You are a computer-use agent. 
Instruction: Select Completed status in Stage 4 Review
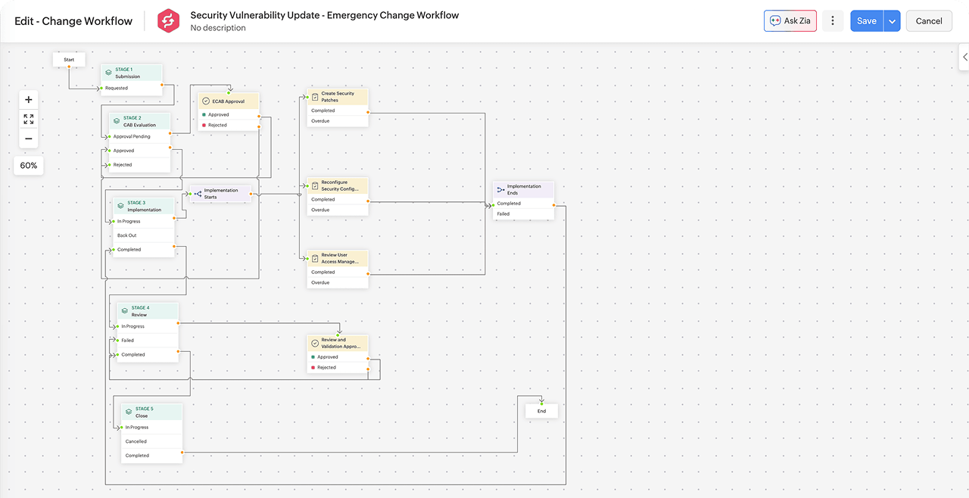coord(148,354)
